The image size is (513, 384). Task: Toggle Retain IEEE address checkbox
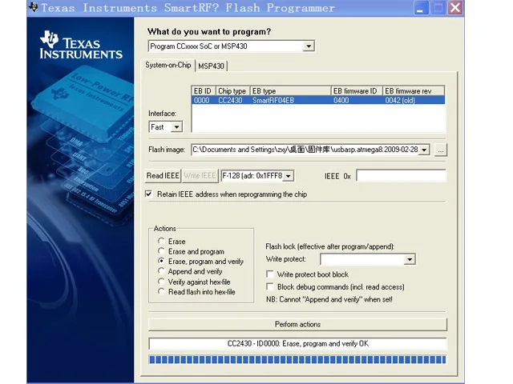pos(149,194)
